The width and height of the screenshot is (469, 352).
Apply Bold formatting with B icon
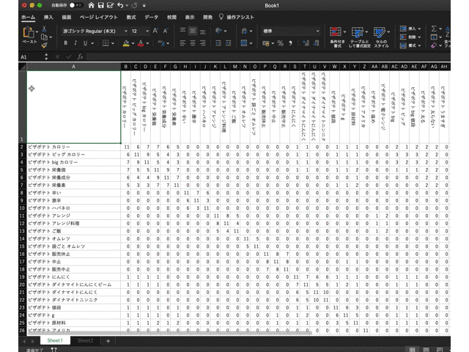65,43
